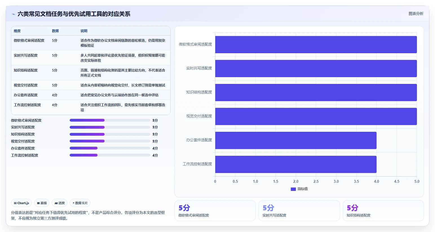Screen dimensions: 435x232
Task: Click the icon before the page title
Action: click(x=13, y=14)
